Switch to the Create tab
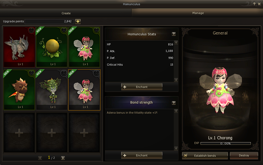Viewport: 263px width, 165px height. (66, 13)
